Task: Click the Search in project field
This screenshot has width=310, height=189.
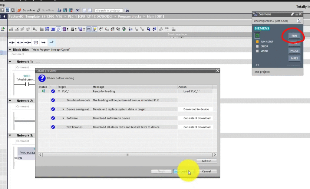Action: point(109,11)
